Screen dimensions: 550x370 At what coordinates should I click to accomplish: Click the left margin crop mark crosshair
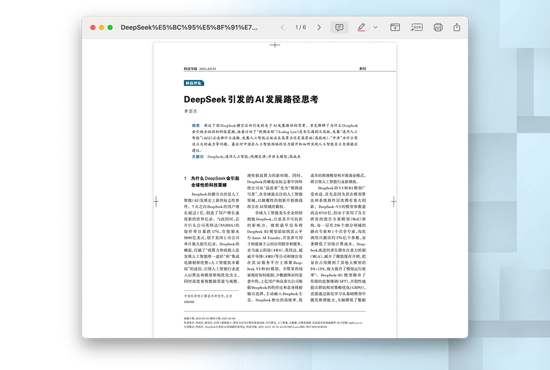[156, 201]
